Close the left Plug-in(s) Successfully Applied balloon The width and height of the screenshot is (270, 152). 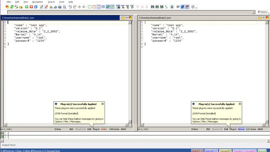pos(103,104)
